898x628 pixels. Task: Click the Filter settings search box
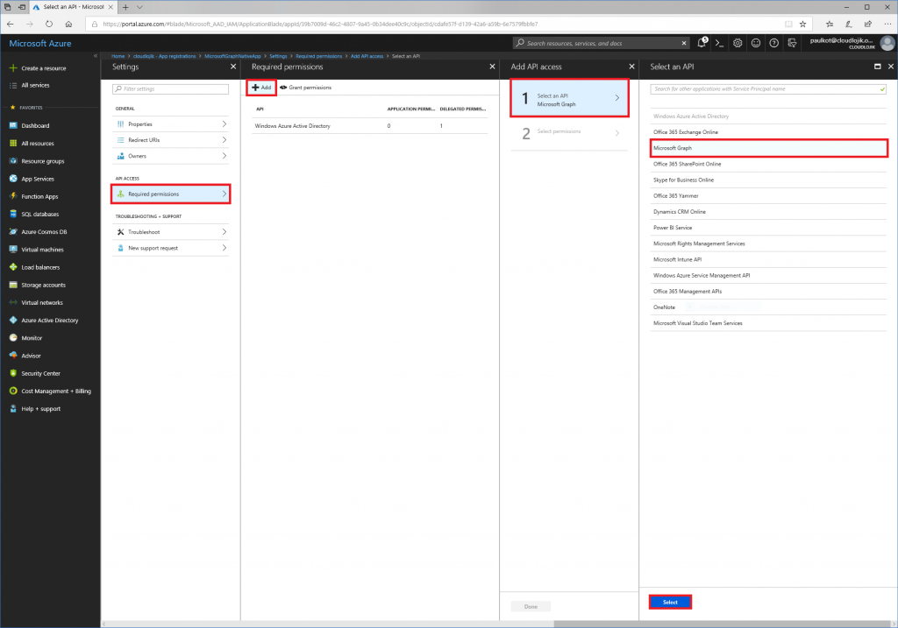tap(171, 88)
